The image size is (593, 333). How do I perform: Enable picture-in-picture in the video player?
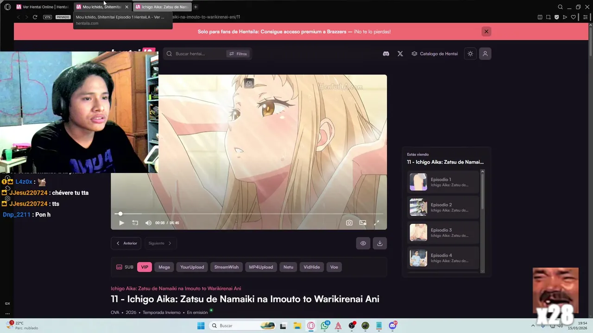tap(363, 223)
